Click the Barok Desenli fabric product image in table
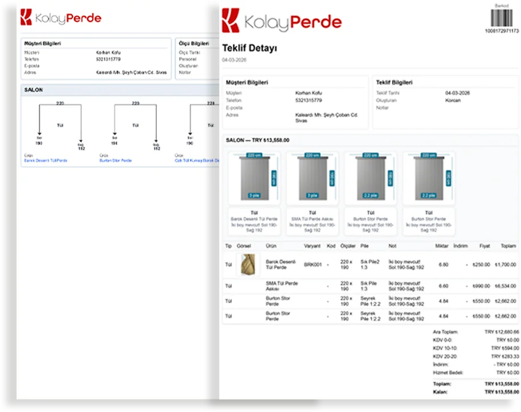 (248, 265)
